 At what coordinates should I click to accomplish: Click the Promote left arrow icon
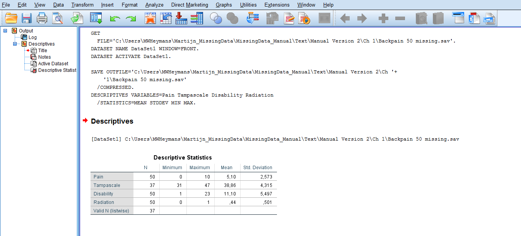point(345,19)
